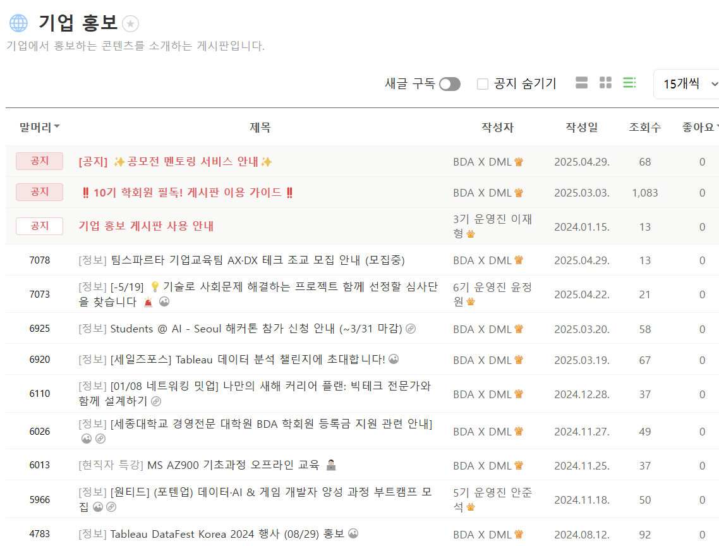Click the 작성일 column header
Viewport: 719px width, 546px height.
point(582,127)
